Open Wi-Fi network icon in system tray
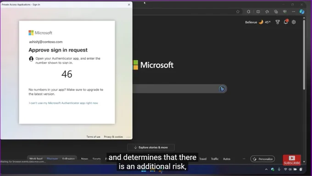 285,169
